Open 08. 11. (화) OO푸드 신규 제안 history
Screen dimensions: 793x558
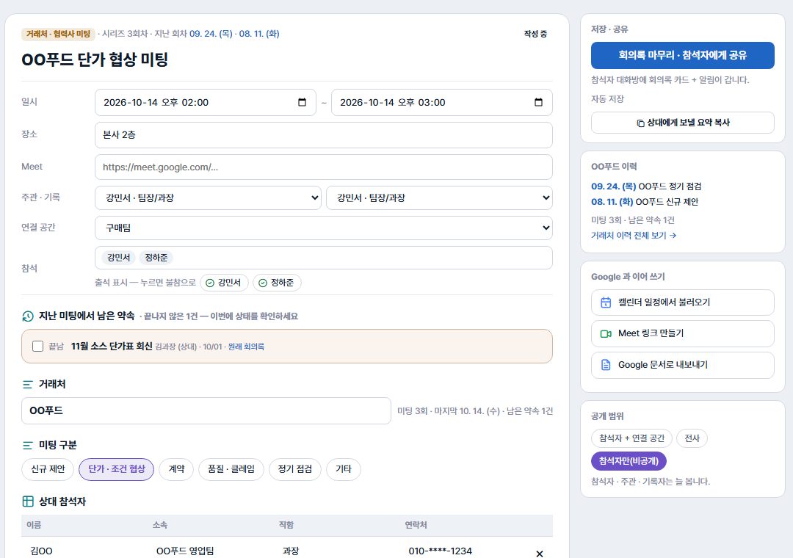[x=645, y=201]
